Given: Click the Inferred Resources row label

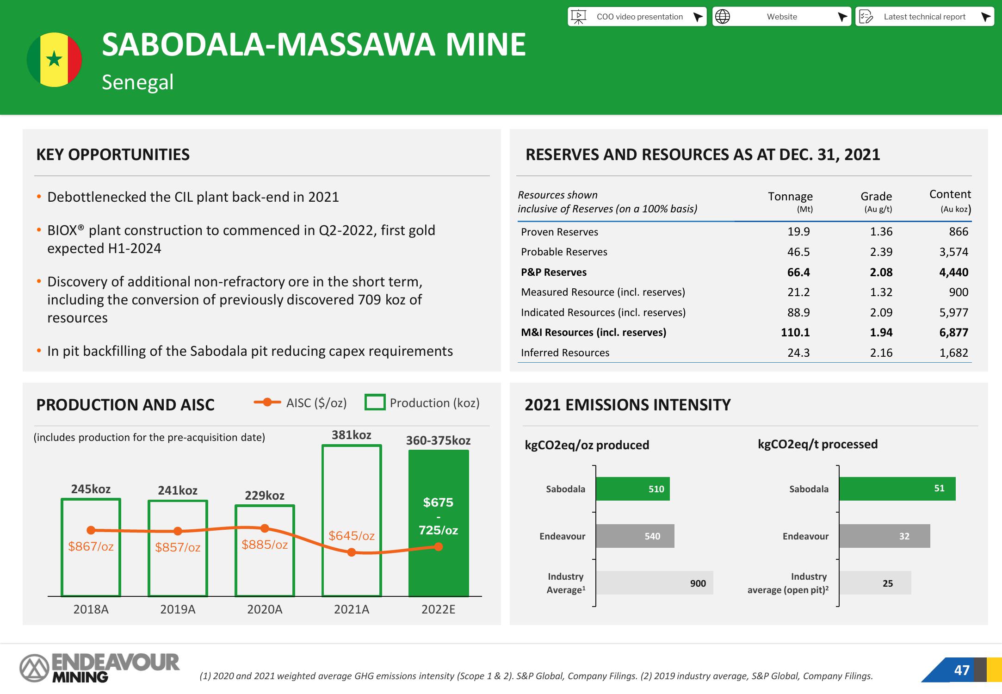Looking at the screenshot, I should 565,353.
